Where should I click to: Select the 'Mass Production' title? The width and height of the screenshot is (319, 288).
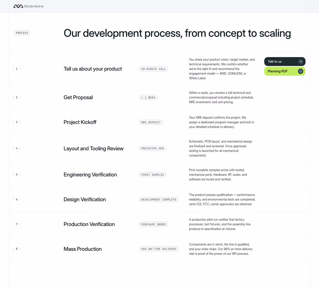(x=83, y=249)
